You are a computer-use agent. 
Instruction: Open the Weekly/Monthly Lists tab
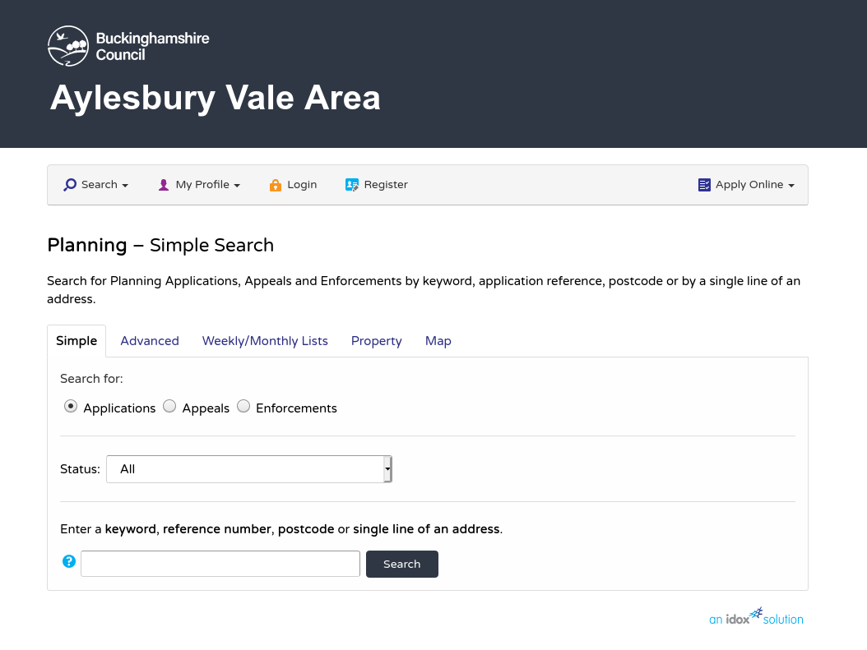coord(265,341)
